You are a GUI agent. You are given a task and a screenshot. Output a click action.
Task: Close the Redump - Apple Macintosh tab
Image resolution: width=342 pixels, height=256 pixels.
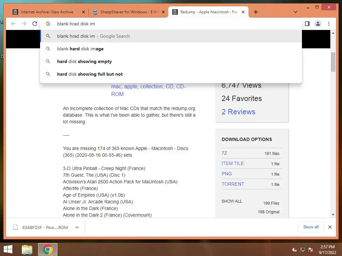tap(243, 12)
